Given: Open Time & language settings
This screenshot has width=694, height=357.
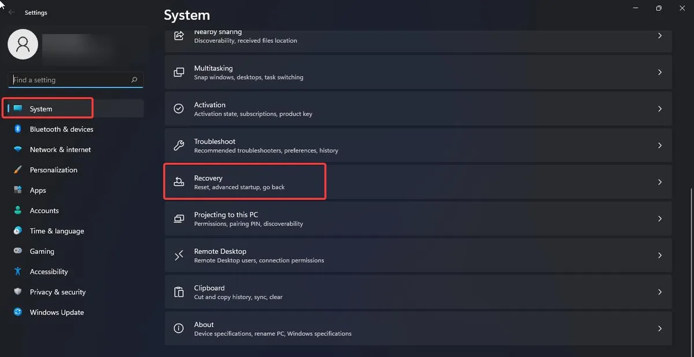Looking at the screenshot, I should click(75, 231).
